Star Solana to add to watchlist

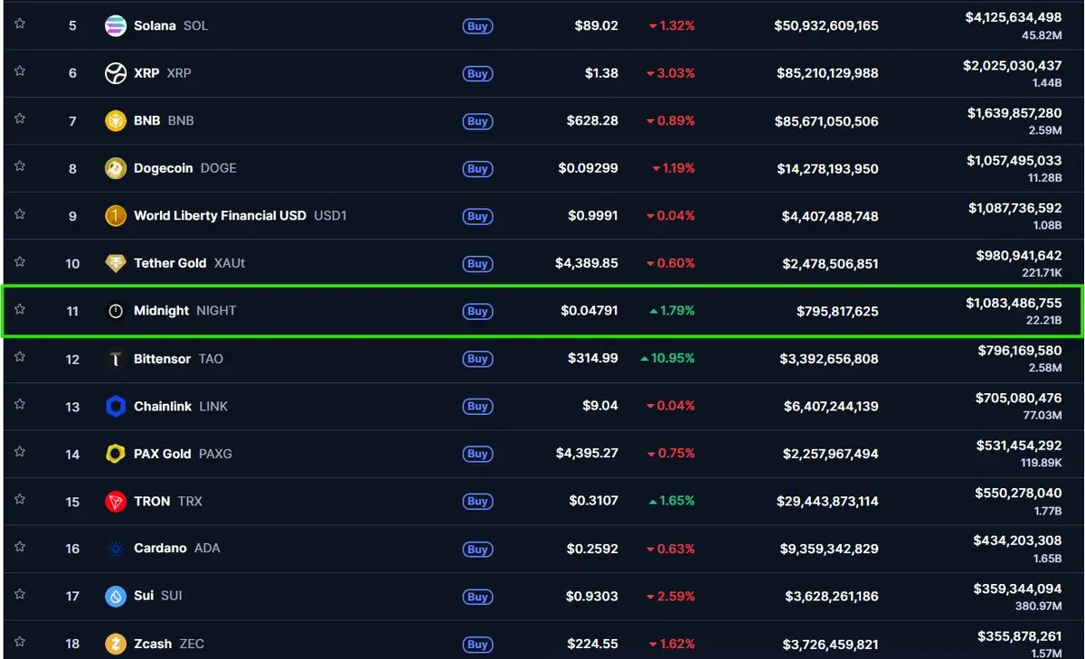tap(20, 24)
